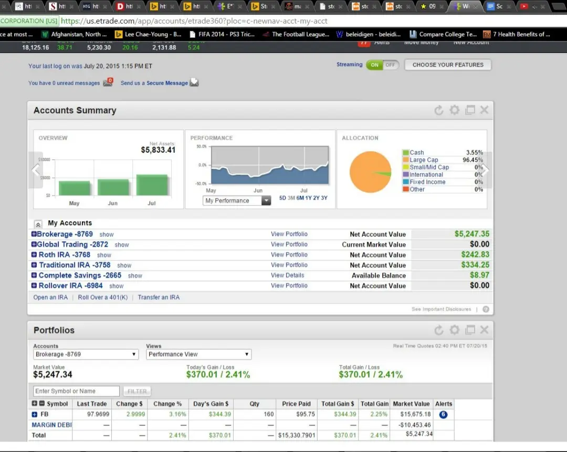
Task: Open the Accounts Brokerage -8769 dropdown
Action: click(x=86, y=354)
